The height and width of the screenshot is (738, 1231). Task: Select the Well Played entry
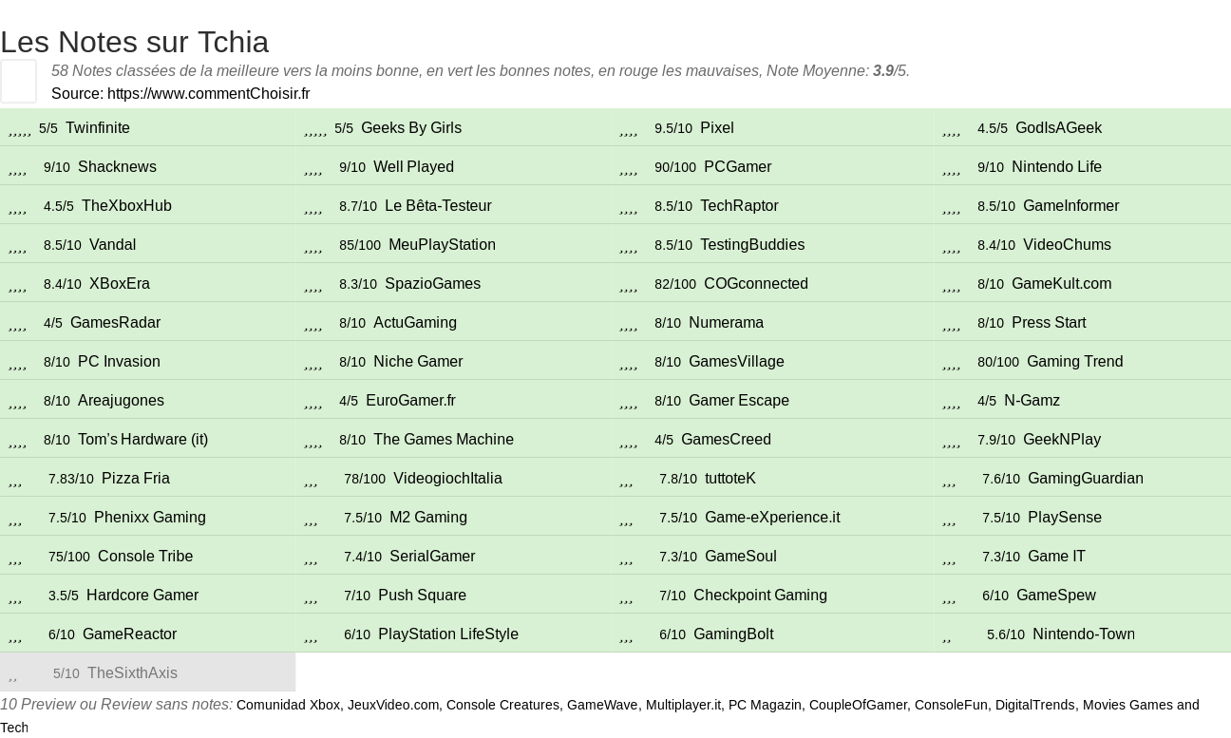point(413,166)
